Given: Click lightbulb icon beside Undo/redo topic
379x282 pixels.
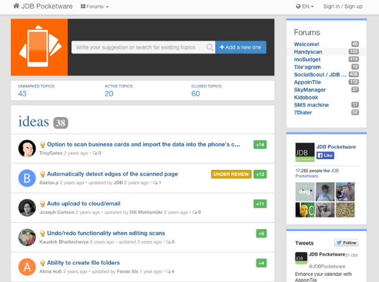Looking at the screenshot, I should (42, 233).
